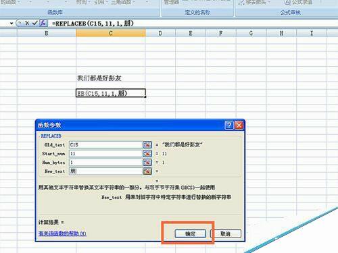Open name box dropdown arrow
Viewport: 338px width, 253px height.
coord(11,23)
